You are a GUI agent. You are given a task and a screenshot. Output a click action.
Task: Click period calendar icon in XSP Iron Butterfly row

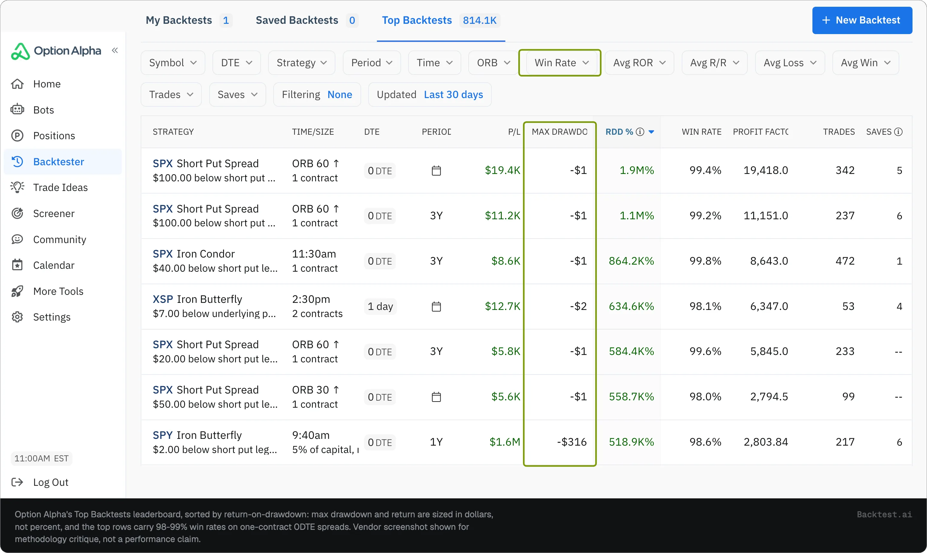coord(436,306)
